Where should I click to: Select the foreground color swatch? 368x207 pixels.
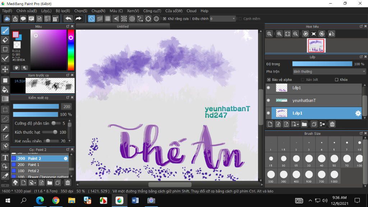pyautogui.click(x=16, y=35)
